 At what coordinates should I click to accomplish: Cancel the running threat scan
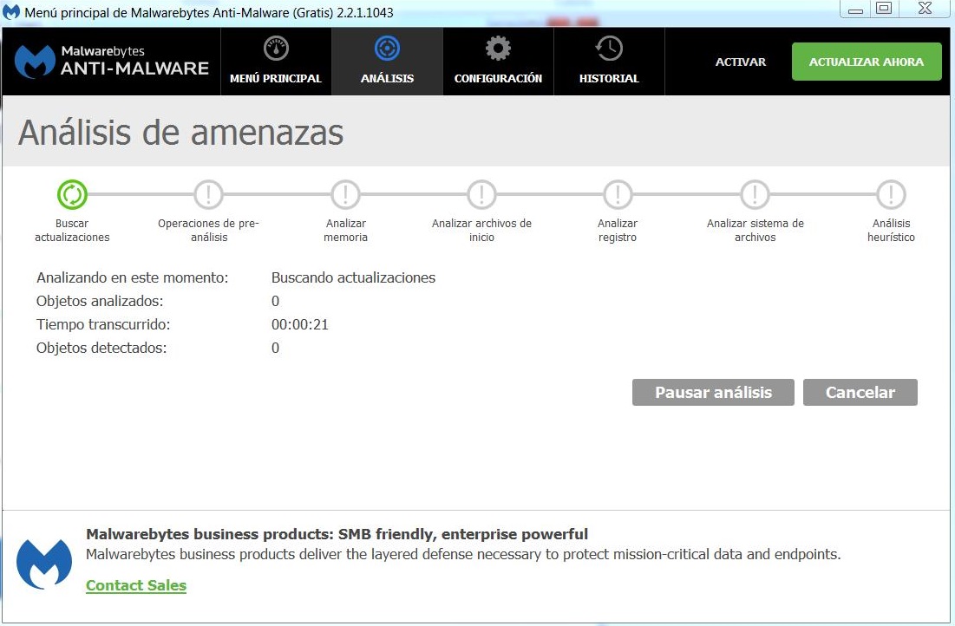(x=860, y=392)
